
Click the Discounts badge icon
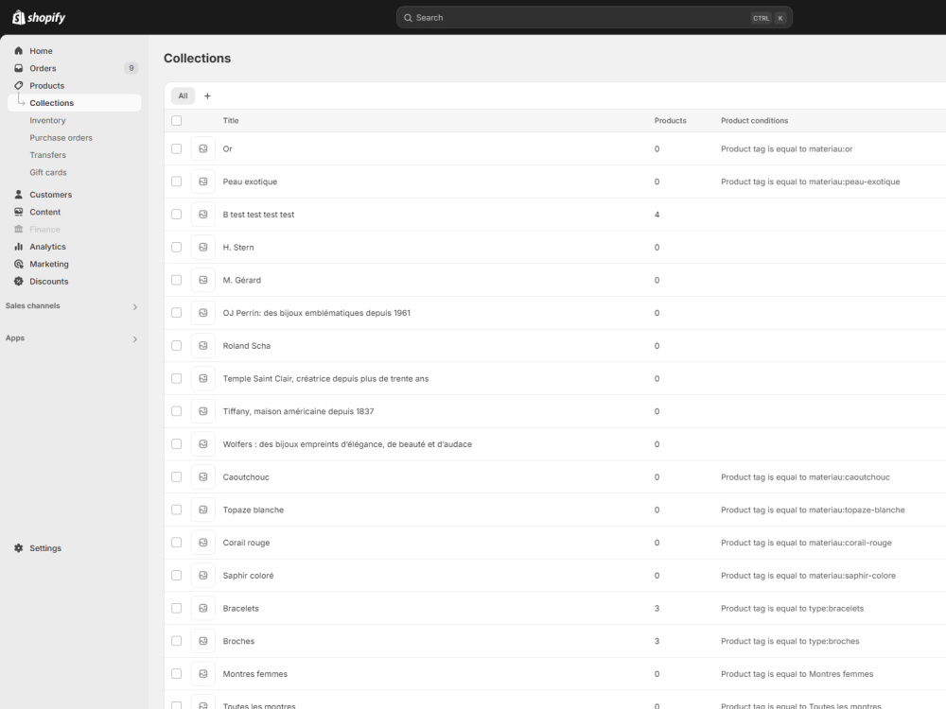tap(19, 281)
